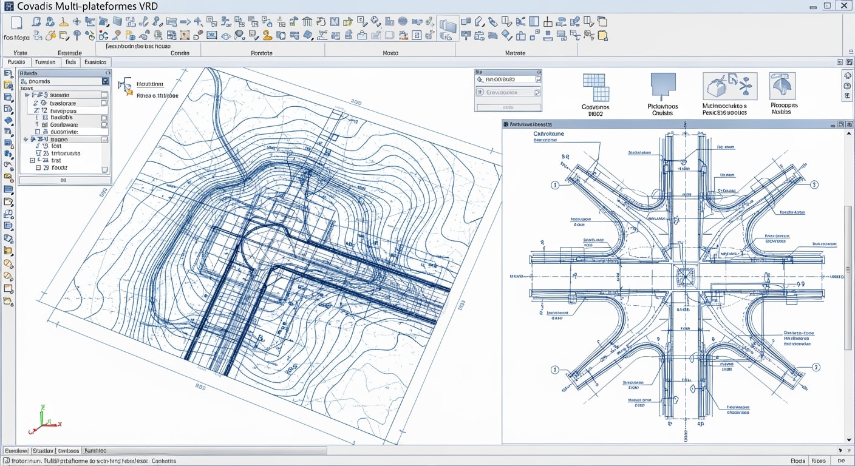Toggle the checkbox for 'suoaeks' row
The height and width of the screenshot is (466, 855).
pos(104,95)
